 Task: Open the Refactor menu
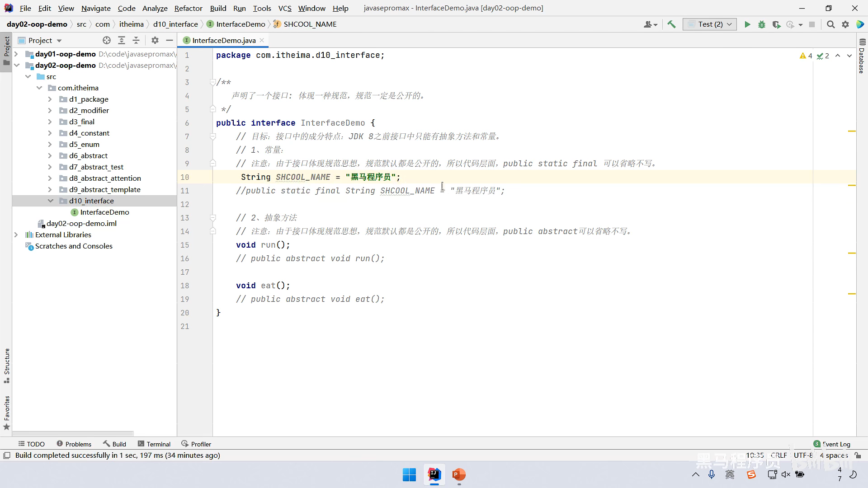(188, 8)
